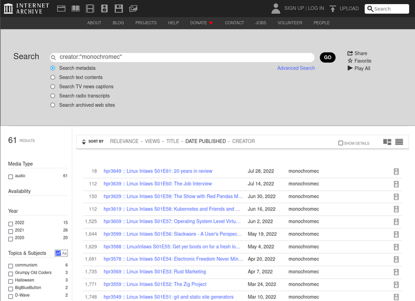Open the Volunteer menu item
Viewport: 415px width, 301px height.
290,23
